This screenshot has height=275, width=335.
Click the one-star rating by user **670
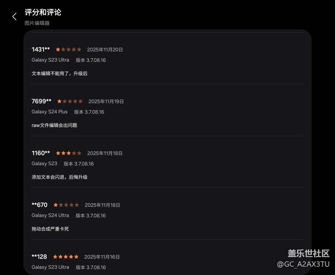click(66, 205)
